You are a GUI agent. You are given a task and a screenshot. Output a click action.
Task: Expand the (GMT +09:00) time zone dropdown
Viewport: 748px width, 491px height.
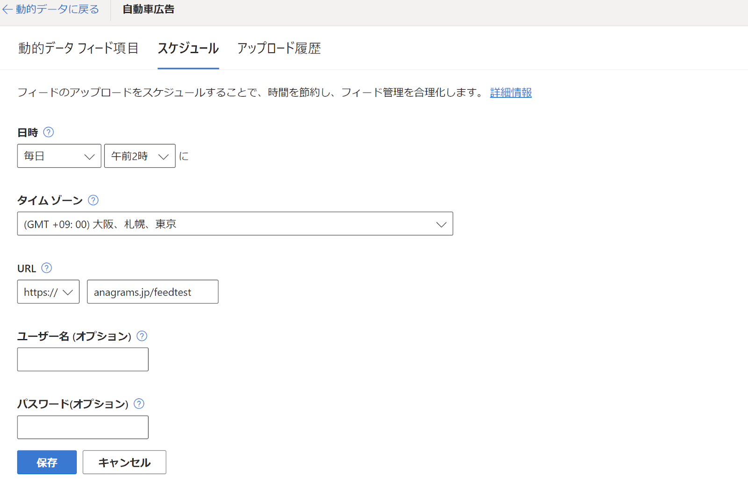tap(235, 224)
